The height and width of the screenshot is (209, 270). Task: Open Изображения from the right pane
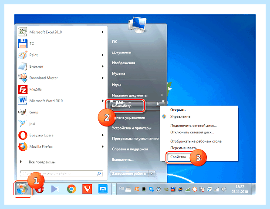[124, 63]
